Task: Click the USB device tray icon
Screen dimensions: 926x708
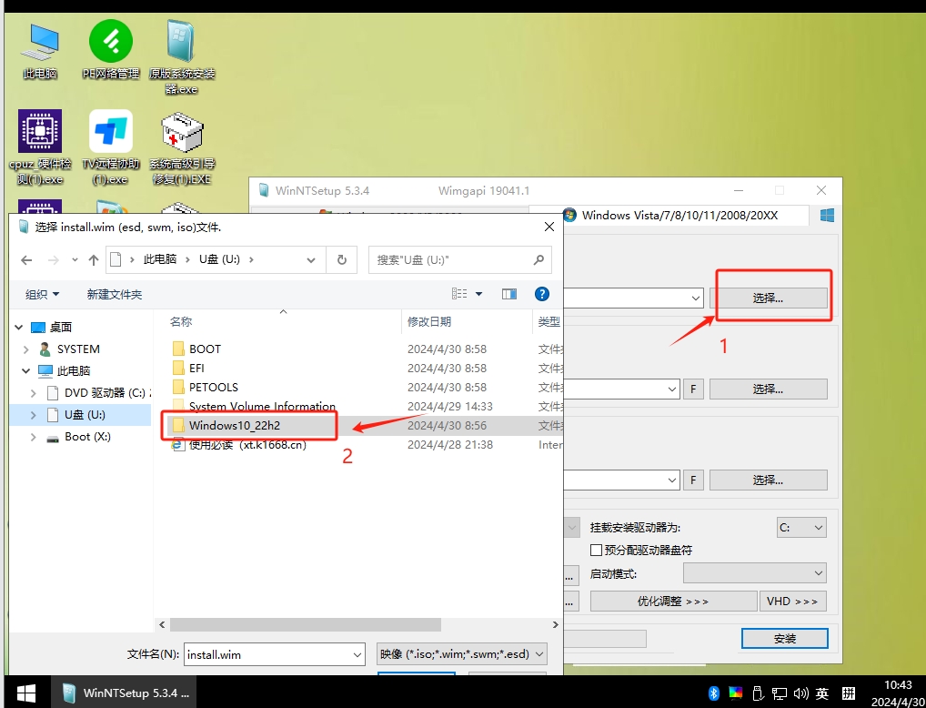Action: pos(758,693)
